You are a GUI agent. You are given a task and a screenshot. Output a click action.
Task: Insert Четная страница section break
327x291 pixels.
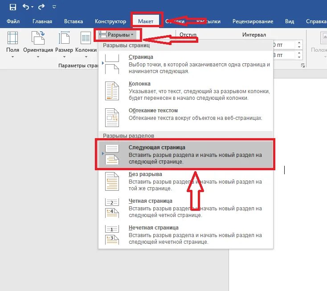pos(186,208)
